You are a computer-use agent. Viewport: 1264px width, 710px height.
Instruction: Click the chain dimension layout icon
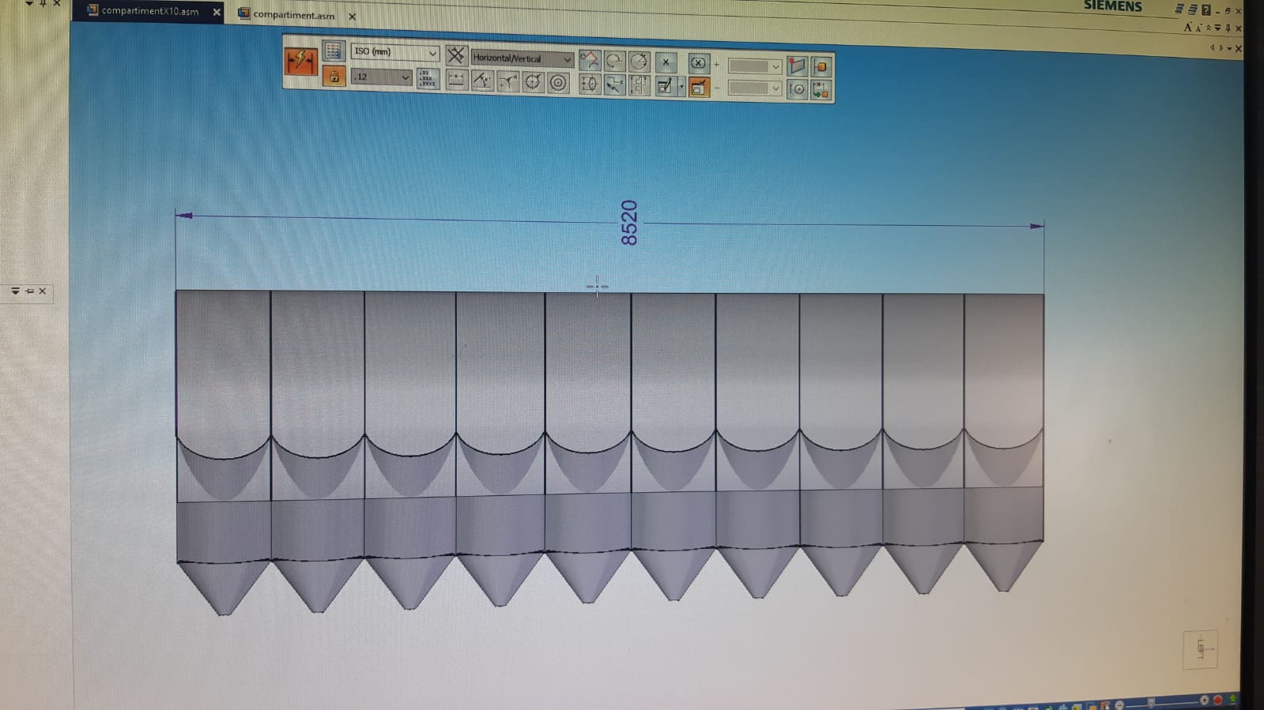point(640,85)
